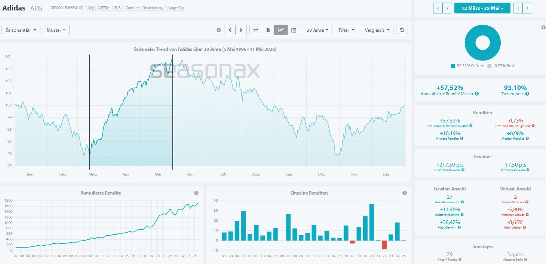Click the right arrow just before the date range

coord(447,8)
